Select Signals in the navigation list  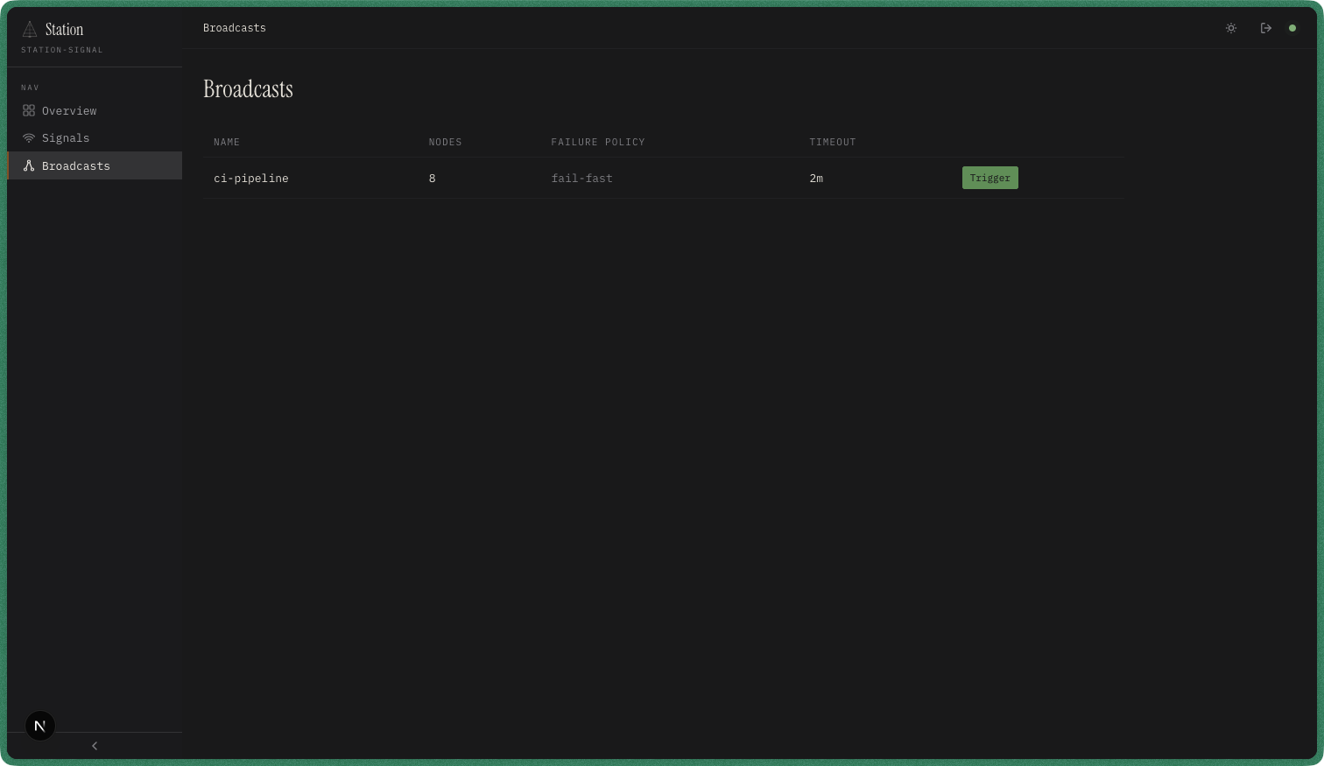click(66, 137)
